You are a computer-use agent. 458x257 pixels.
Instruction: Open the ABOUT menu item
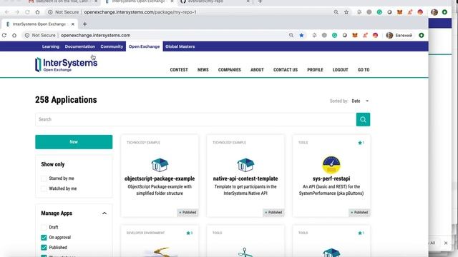pos(257,70)
